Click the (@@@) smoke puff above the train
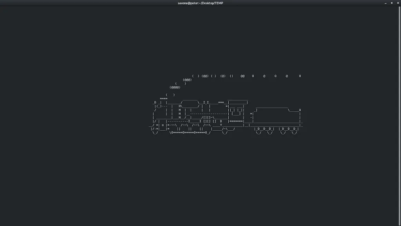This screenshot has height=226, width=401. coord(187,80)
